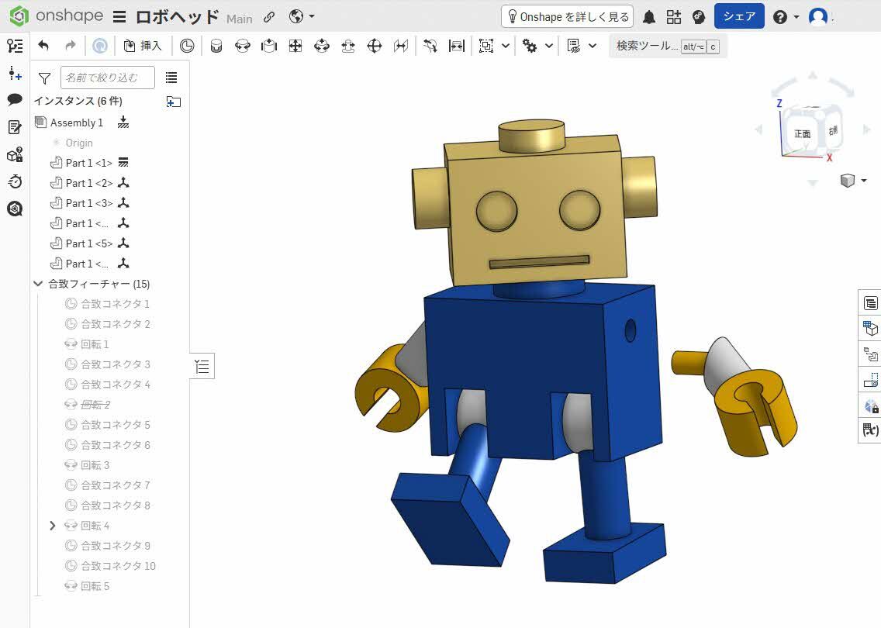This screenshot has width=881, height=628.
Task: Click the create folder icon beside インスタンス
Action: (174, 102)
